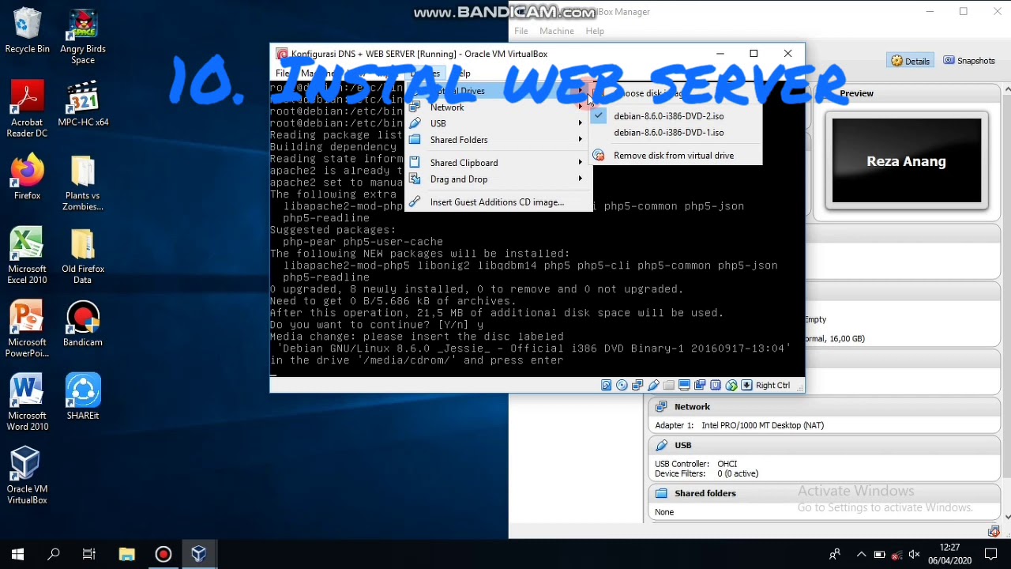Open MPC-HC x64 desktop shortcut
Viewport: 1011px width, 569px height.
83,104
